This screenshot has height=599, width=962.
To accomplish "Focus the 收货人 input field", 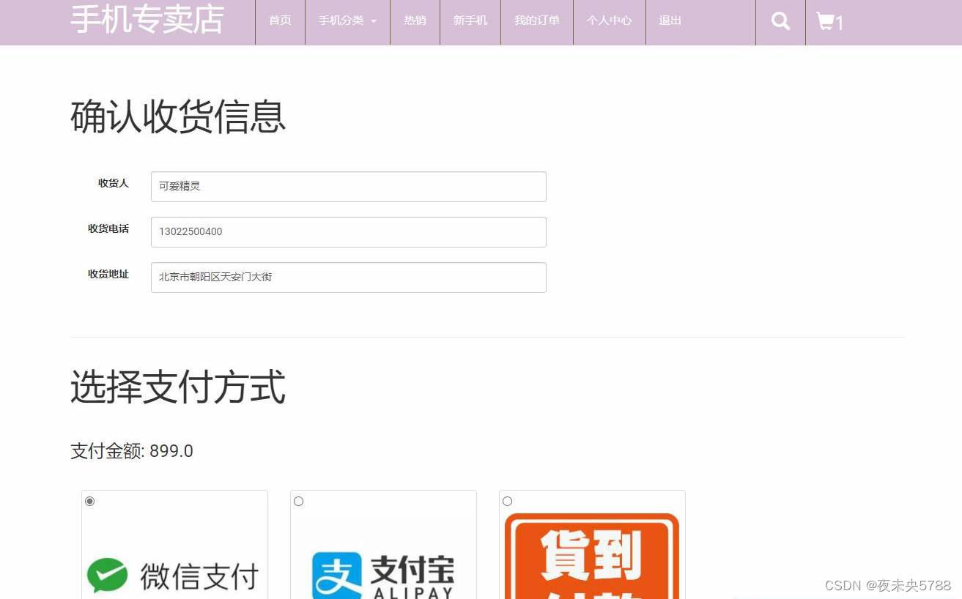I will [x=349, y=187].
